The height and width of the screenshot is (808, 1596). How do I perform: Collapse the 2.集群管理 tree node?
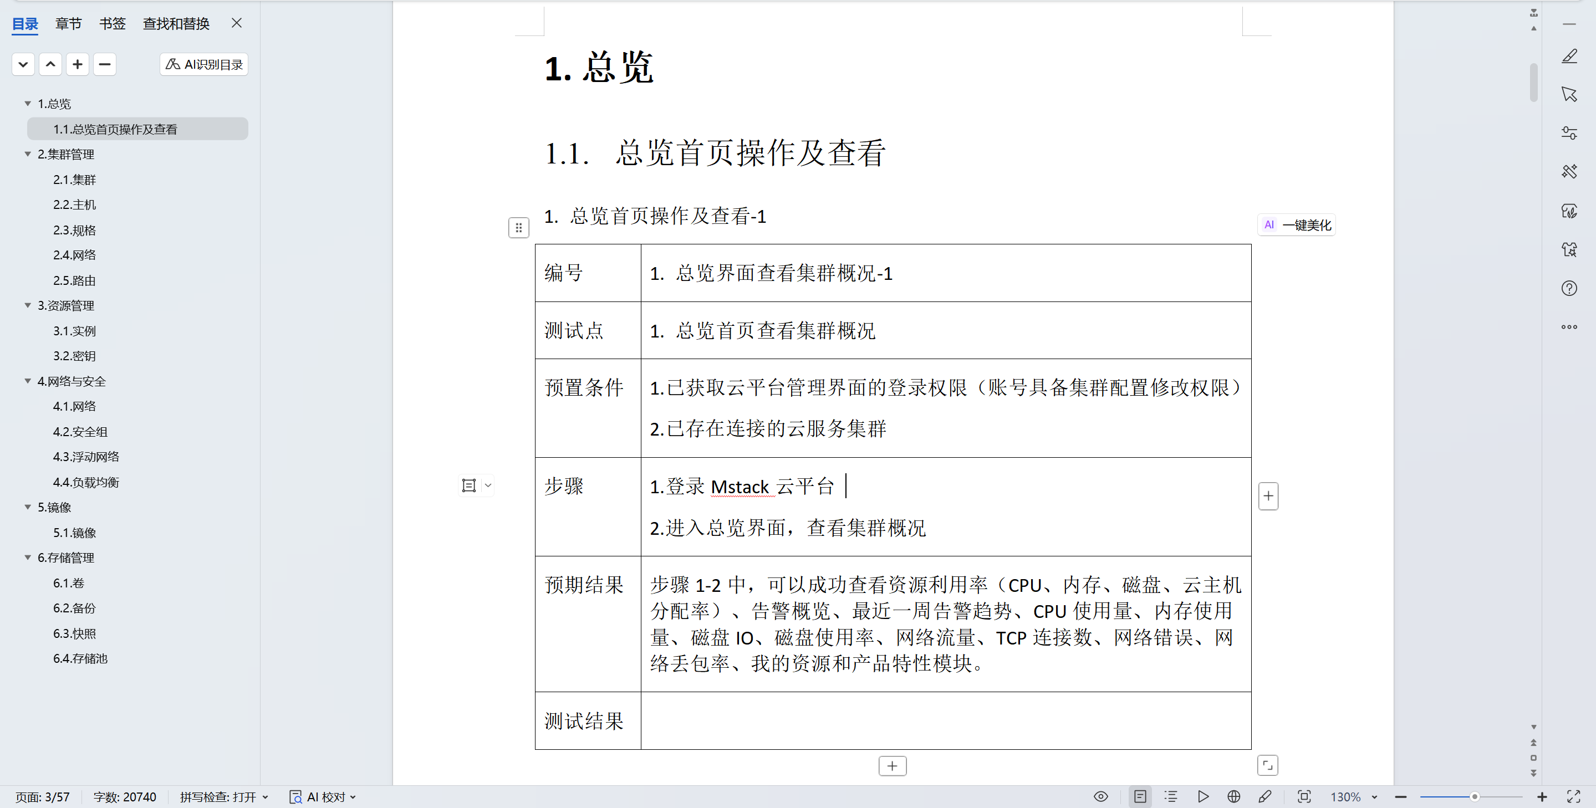click(28, 154)
